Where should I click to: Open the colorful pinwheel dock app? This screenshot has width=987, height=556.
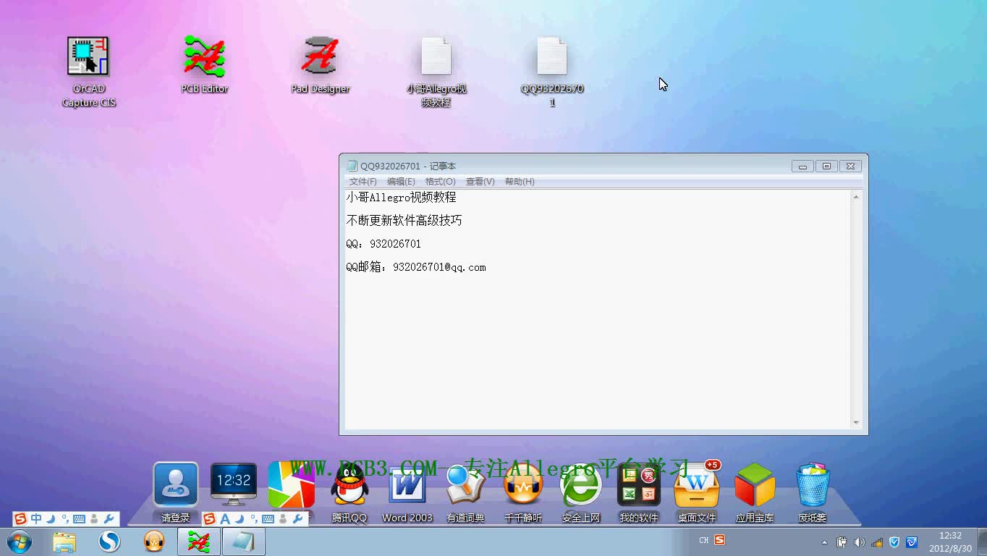292,484
